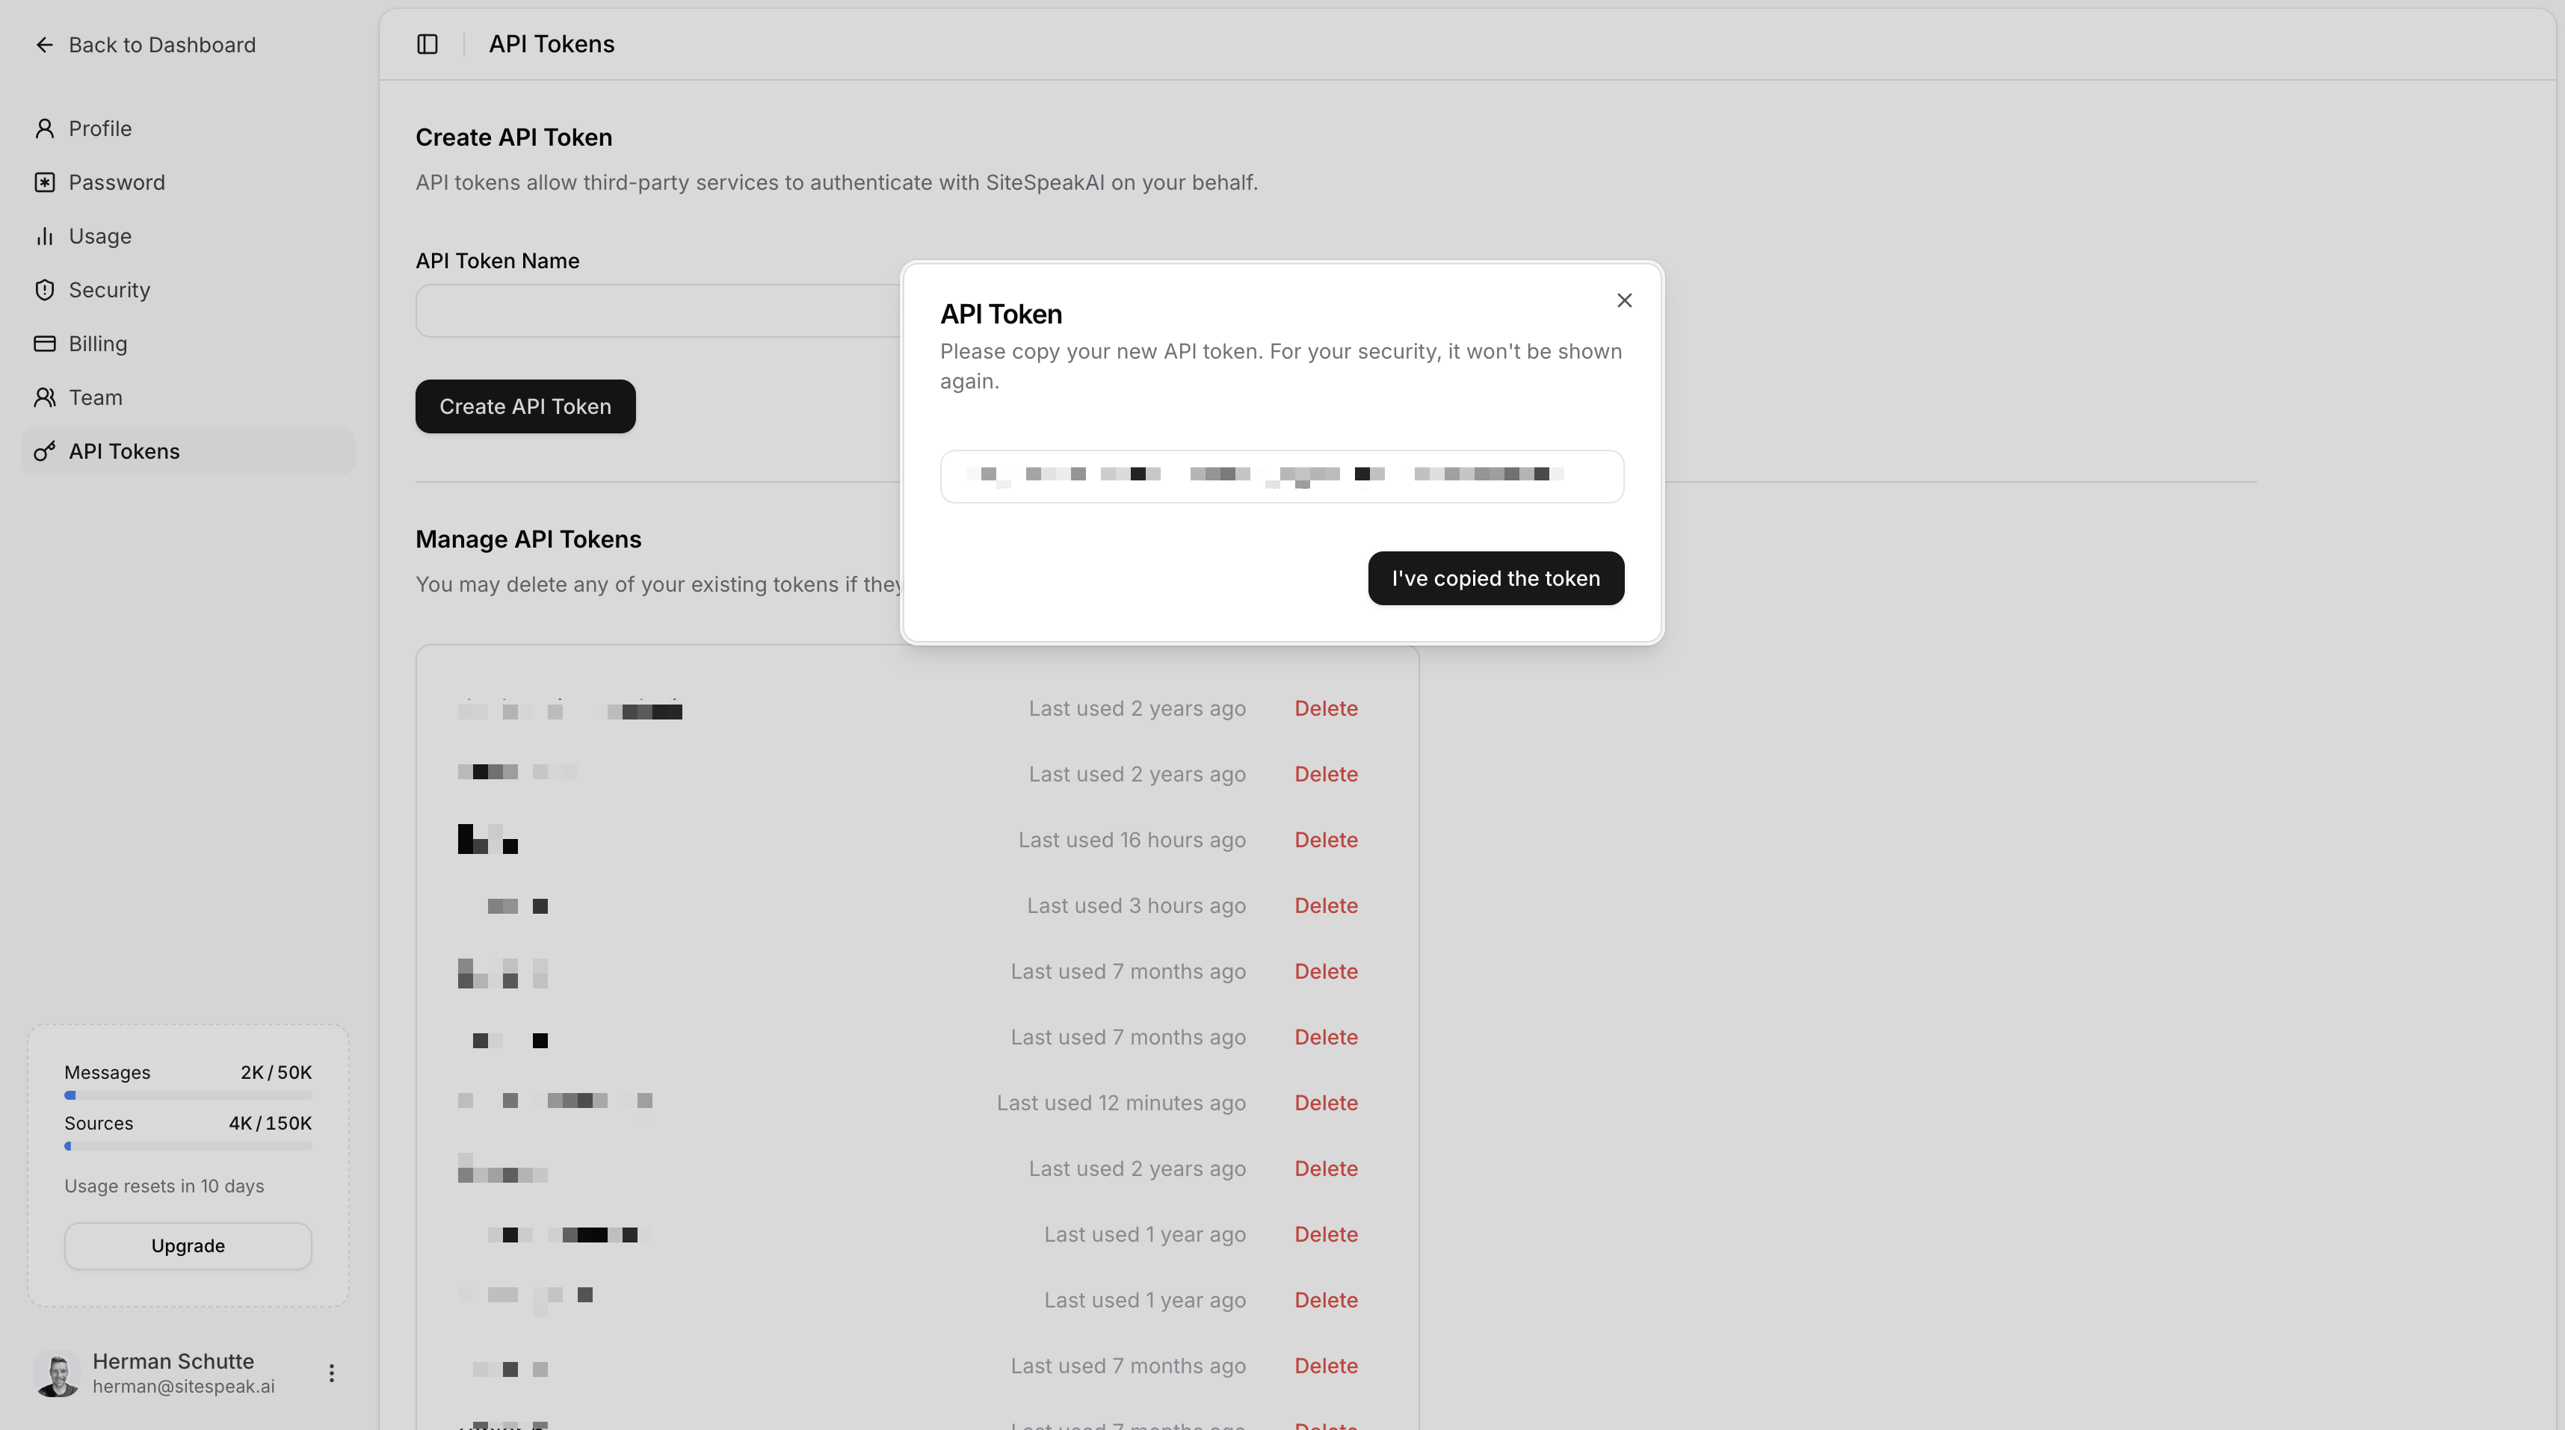Select the Profile person icon in sidebar

(45, 127)
